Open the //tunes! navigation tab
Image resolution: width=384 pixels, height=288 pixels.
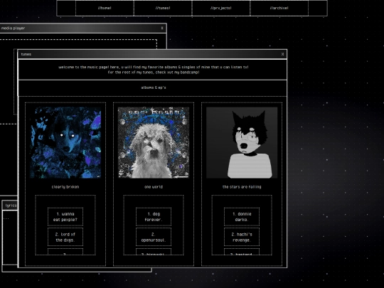coord(163,8)
